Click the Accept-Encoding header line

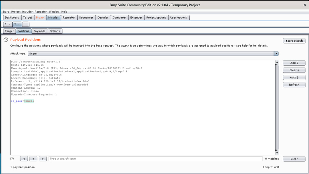(35, 78)
